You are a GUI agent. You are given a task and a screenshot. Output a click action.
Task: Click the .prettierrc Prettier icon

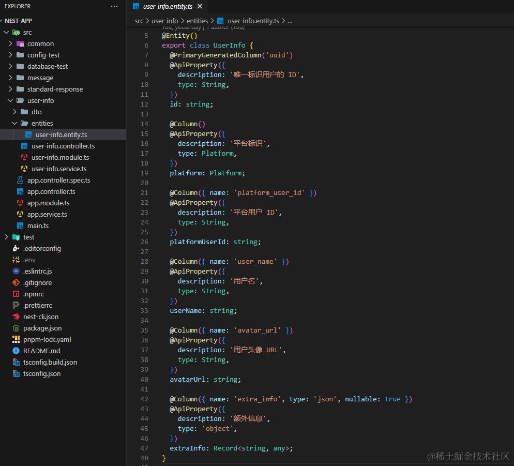16,305
